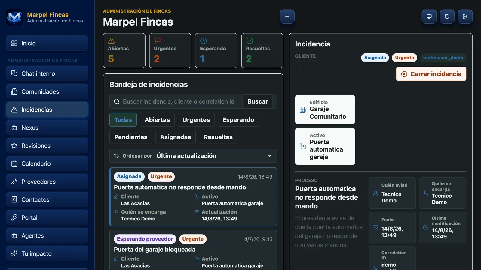
Task: Click the monitor display icon button
Action: [429, 16]
